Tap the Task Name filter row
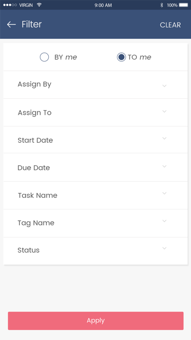This screenshot has height=340, width=191. [x=95, y=195]
